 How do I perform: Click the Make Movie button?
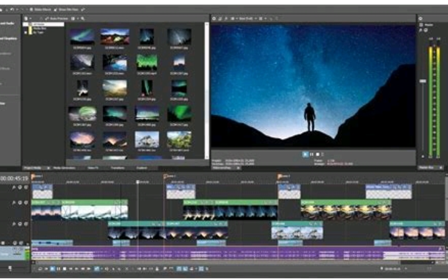(40, 9)
